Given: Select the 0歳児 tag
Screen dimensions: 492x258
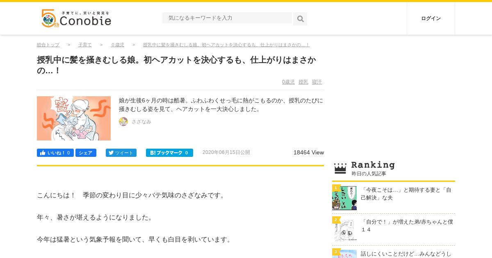Looking at the screenshot, I should (288, 82).
